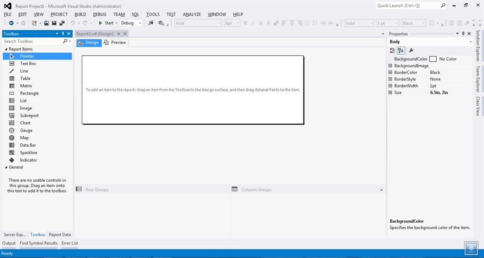Open Property Pages wrench icon
484x258 pixels.
click(x=411, y=50)
